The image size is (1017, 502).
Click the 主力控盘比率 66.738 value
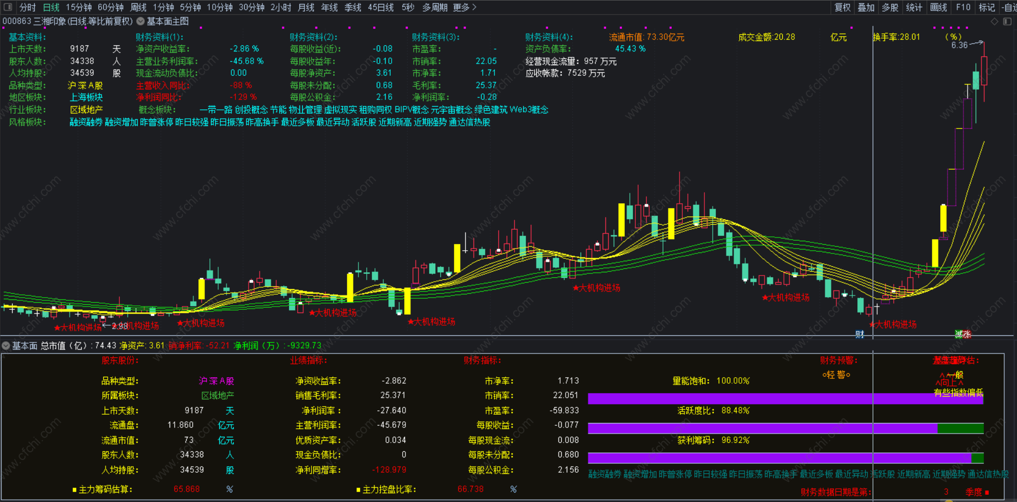click(x=471, y=489)
